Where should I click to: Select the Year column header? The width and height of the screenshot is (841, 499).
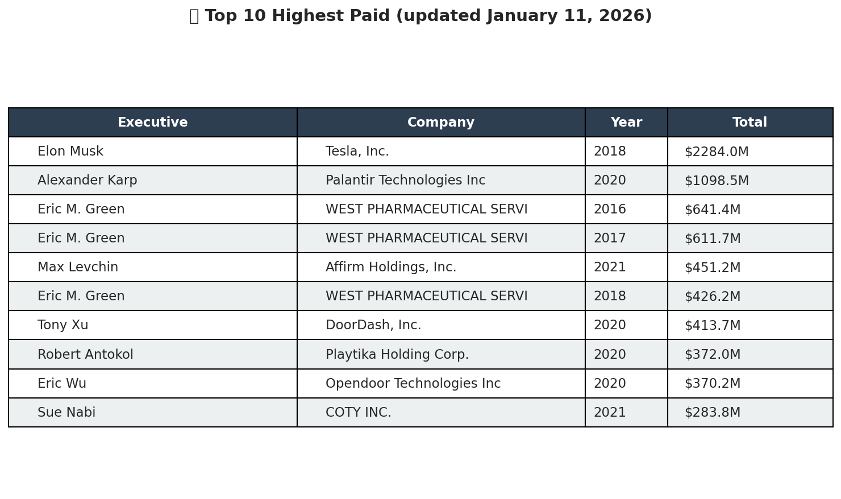(626, 123)
